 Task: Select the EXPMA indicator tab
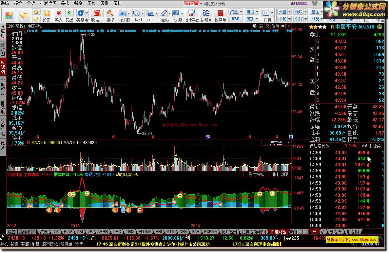pos(210,232)
